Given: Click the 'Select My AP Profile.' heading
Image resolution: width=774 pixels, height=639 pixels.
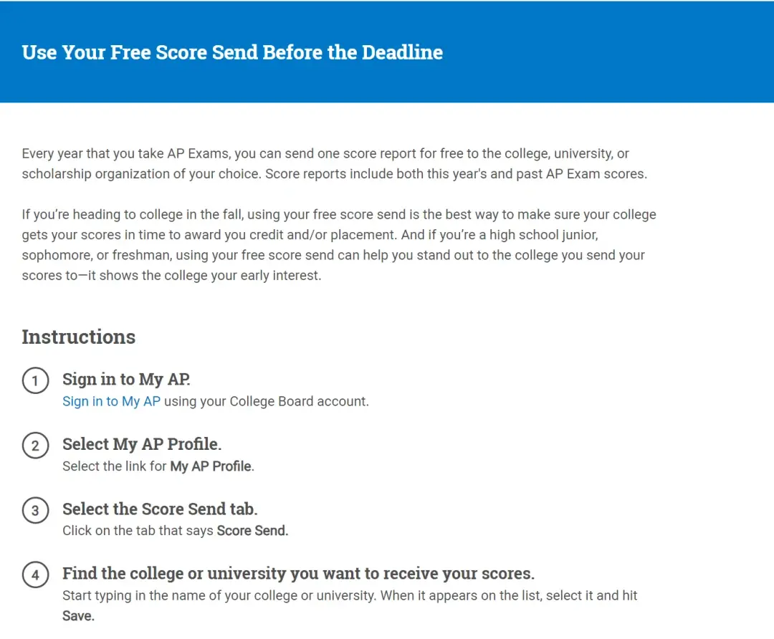Looking at the screenshot, I should [142, 444].
